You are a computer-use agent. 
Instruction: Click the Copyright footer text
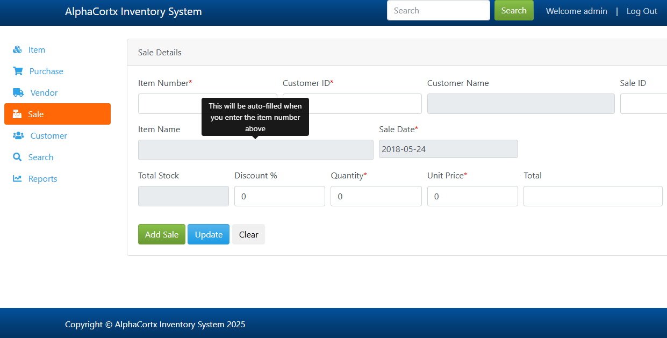click(155, 324)
